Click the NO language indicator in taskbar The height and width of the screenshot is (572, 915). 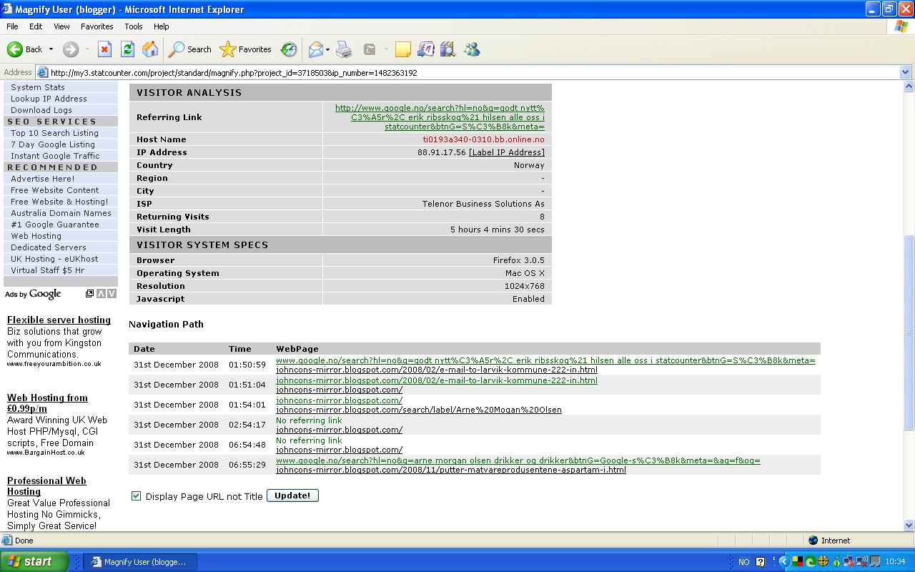point(744,562)
